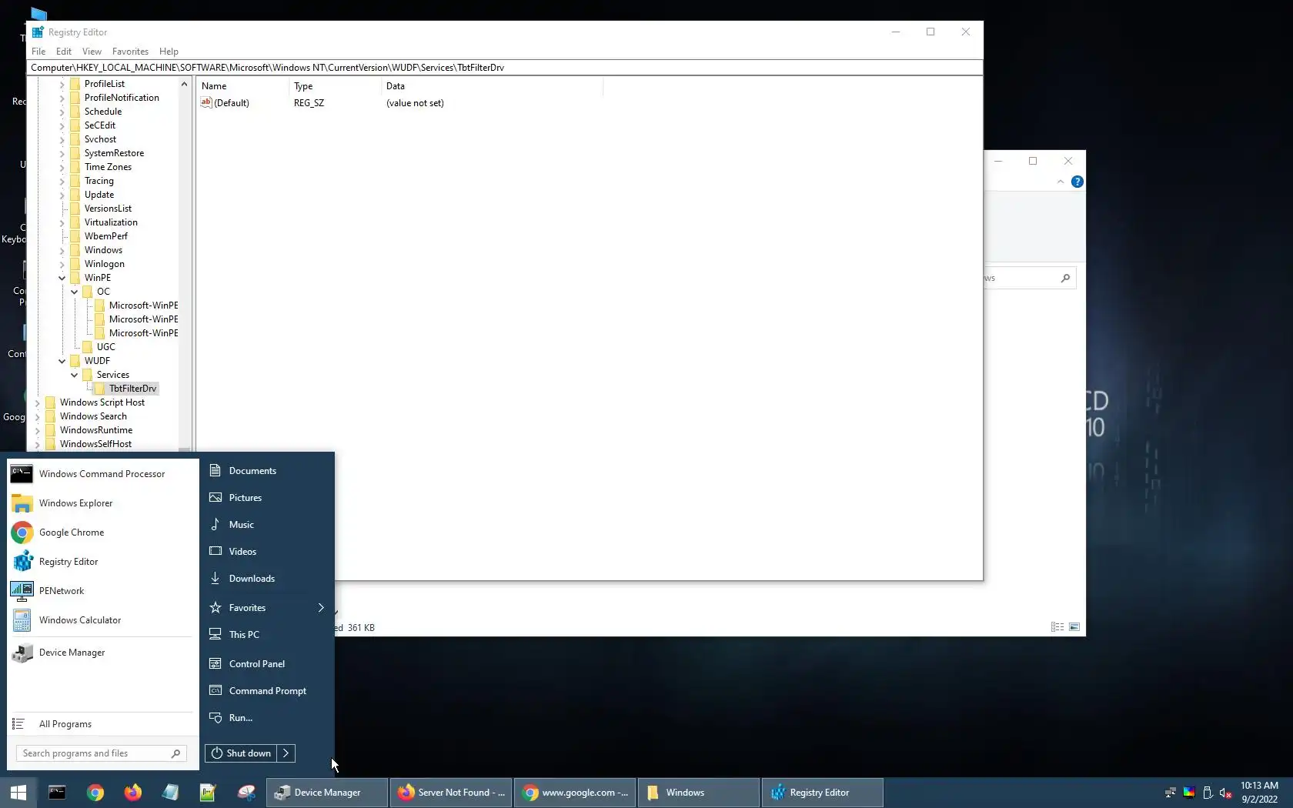Viewport: 1293px width, 808px height.
Task: Open the View menu in Registry Editor
Action: coord(92,52)
